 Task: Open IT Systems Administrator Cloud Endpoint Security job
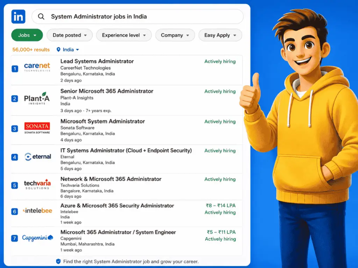point(126,150)
